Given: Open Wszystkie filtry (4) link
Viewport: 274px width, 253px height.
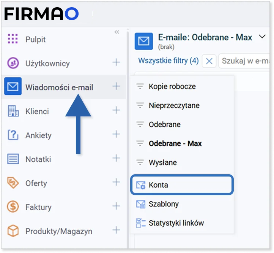Looking at the screenshot, I should (168, 61).
